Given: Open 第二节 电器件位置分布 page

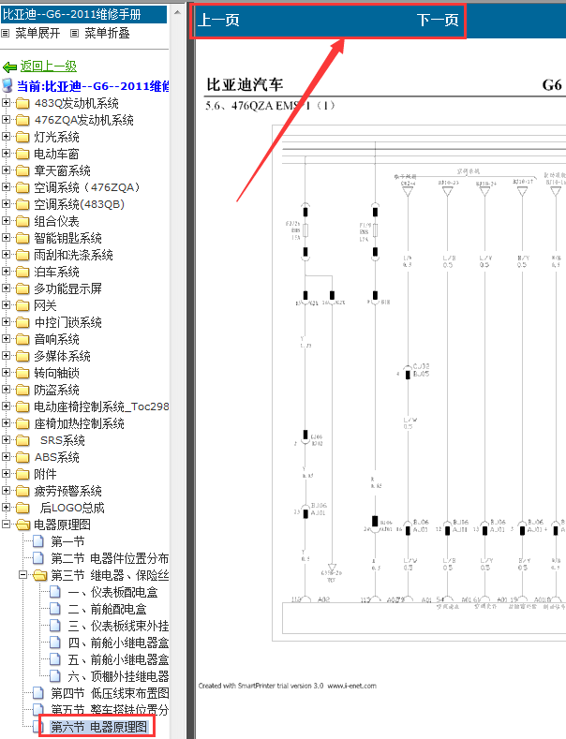Looking at the screenshot, I should [x=110, y=558].
